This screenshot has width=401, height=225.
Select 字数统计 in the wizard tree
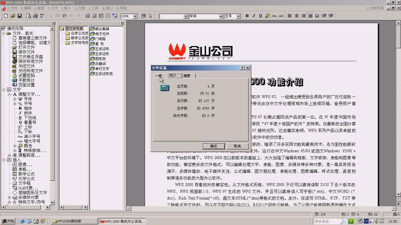26,80
